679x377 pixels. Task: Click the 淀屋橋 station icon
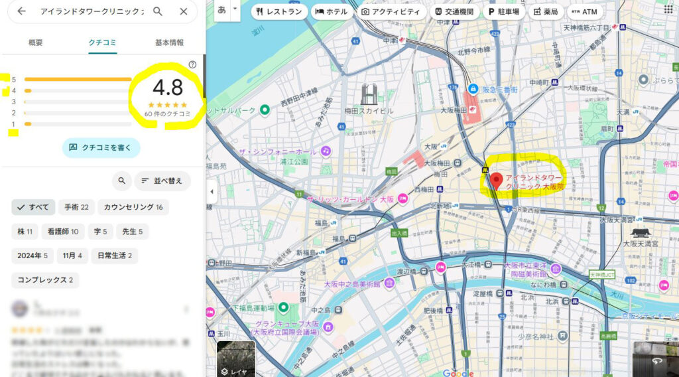(499, 293)
